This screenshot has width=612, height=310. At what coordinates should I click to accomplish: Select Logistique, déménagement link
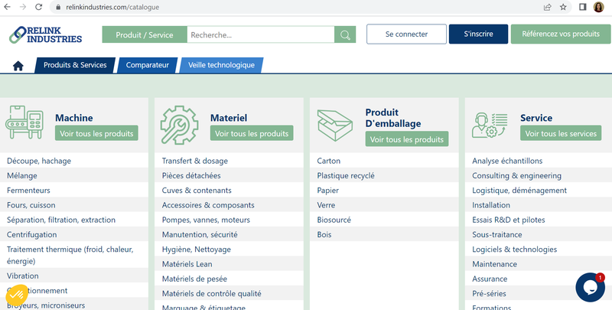click(x=519, y=191)
